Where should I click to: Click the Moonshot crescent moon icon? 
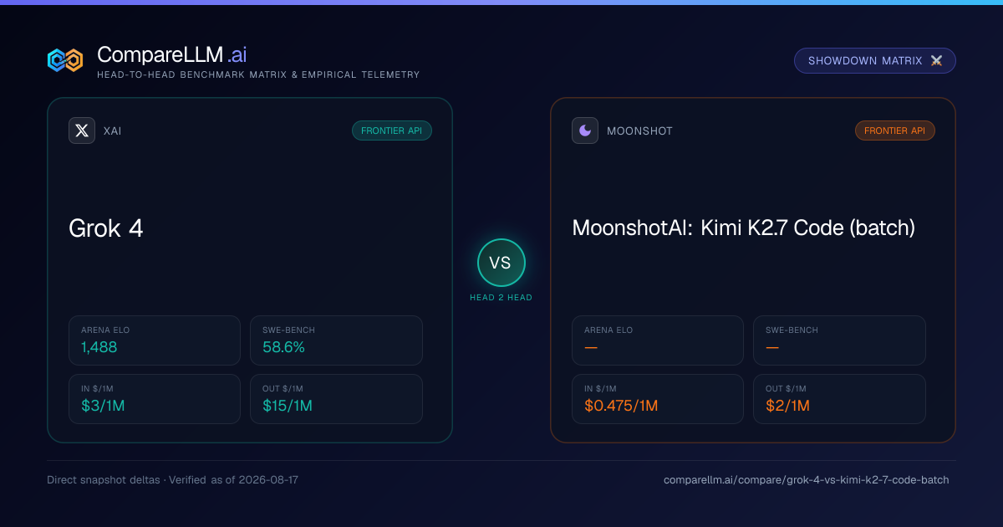[x=585, y=130]
